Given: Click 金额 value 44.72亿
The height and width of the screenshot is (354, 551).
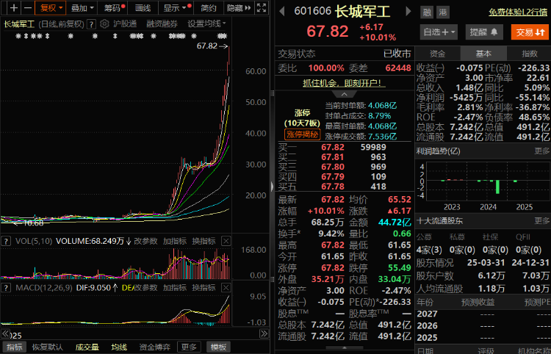Looking at the screenshot, I should tap(395, 223).
